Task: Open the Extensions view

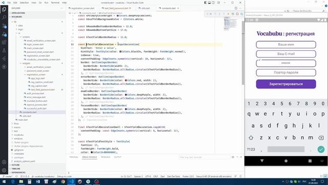Action: [x=4, y=42]
